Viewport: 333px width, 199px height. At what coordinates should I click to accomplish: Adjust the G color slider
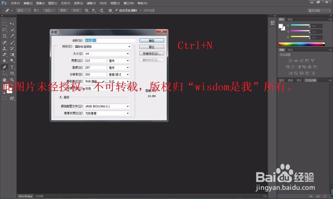[300, 31]
